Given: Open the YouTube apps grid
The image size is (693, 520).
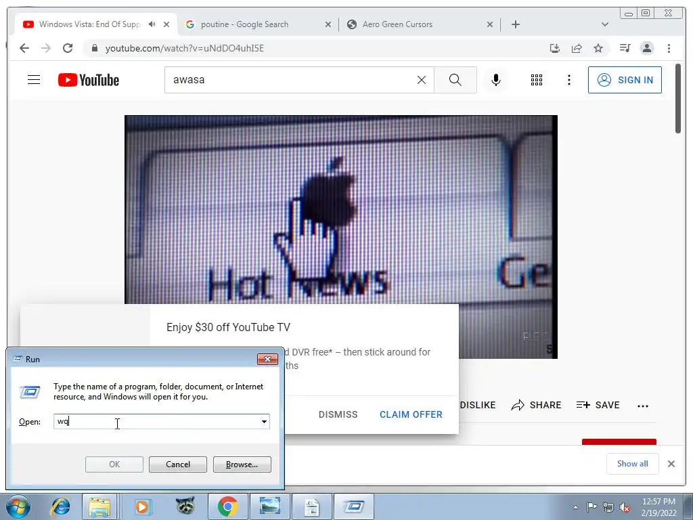Looking at the screenshot, I should pos(537,80).
